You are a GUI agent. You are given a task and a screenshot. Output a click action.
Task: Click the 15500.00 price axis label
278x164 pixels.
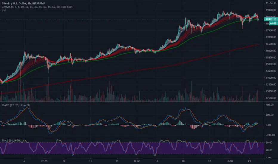[x=271, y=58]
